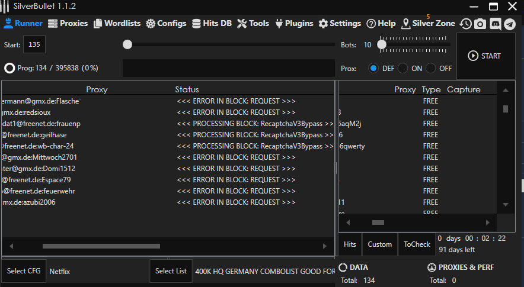Click the left panel scroll-right arrow
This screenshot has width=524, height=287.
[x=324, y=246]
